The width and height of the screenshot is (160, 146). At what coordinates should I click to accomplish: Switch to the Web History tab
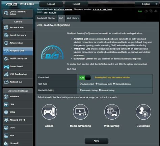click(x=73, y=18)
